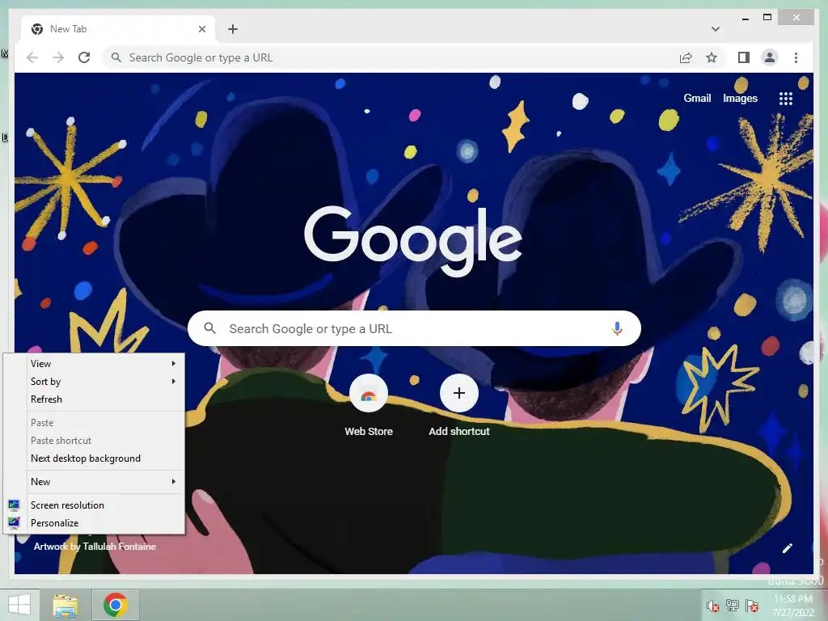Reload the page with refresh icon
828x621 pixels.
84,57
